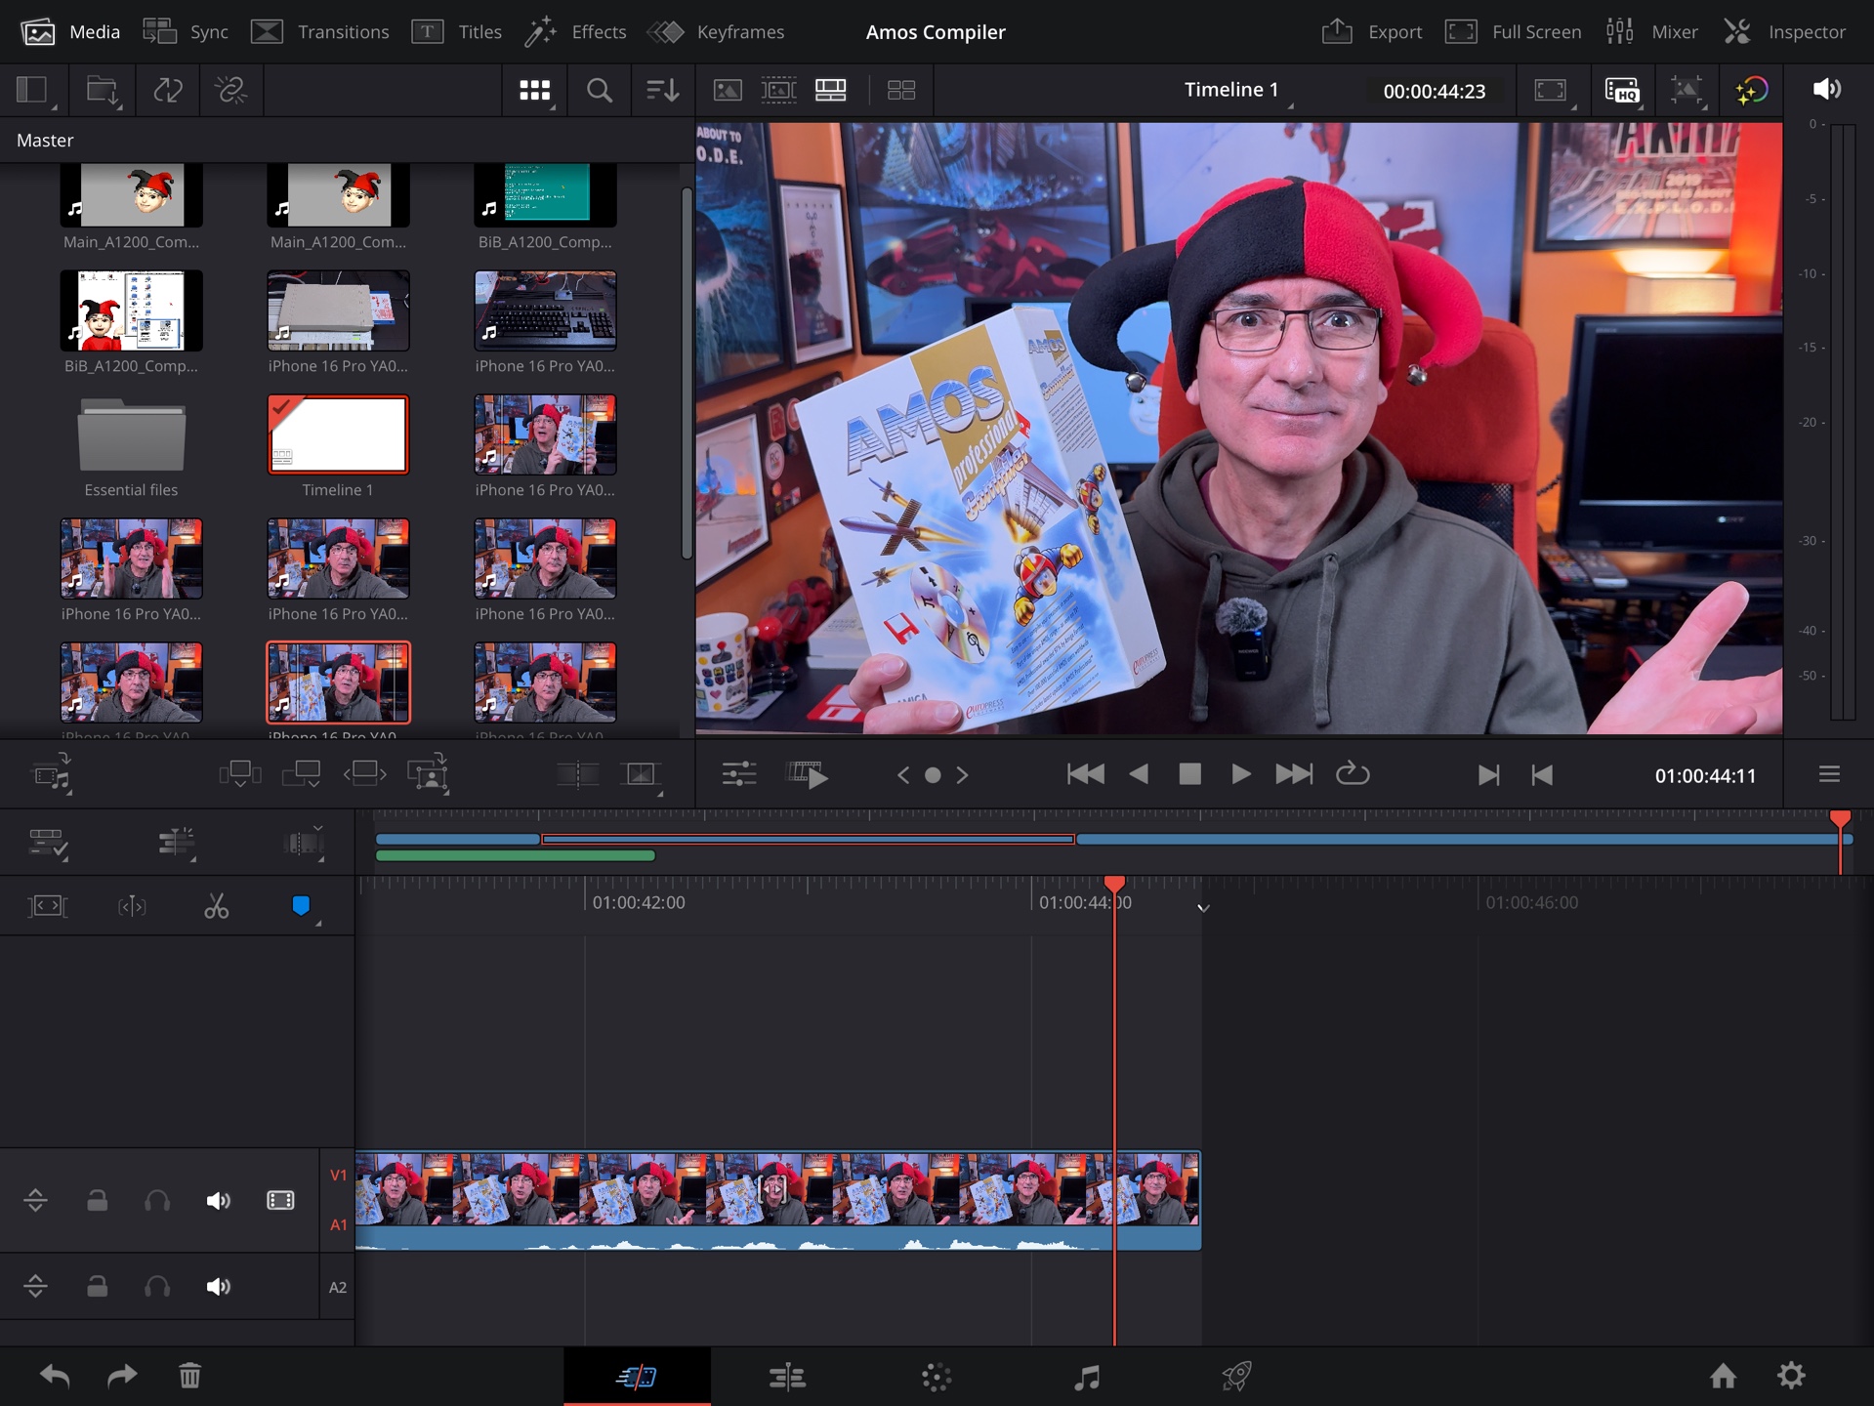Select the Timeline 1 thumbnail

pyautogui.click(x=338, y=435)
